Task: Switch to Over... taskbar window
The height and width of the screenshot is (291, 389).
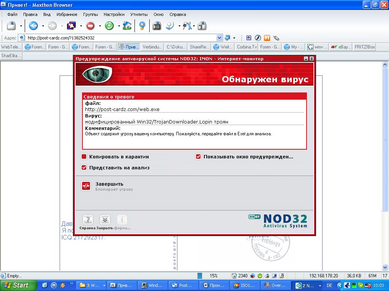Action: 276,285
